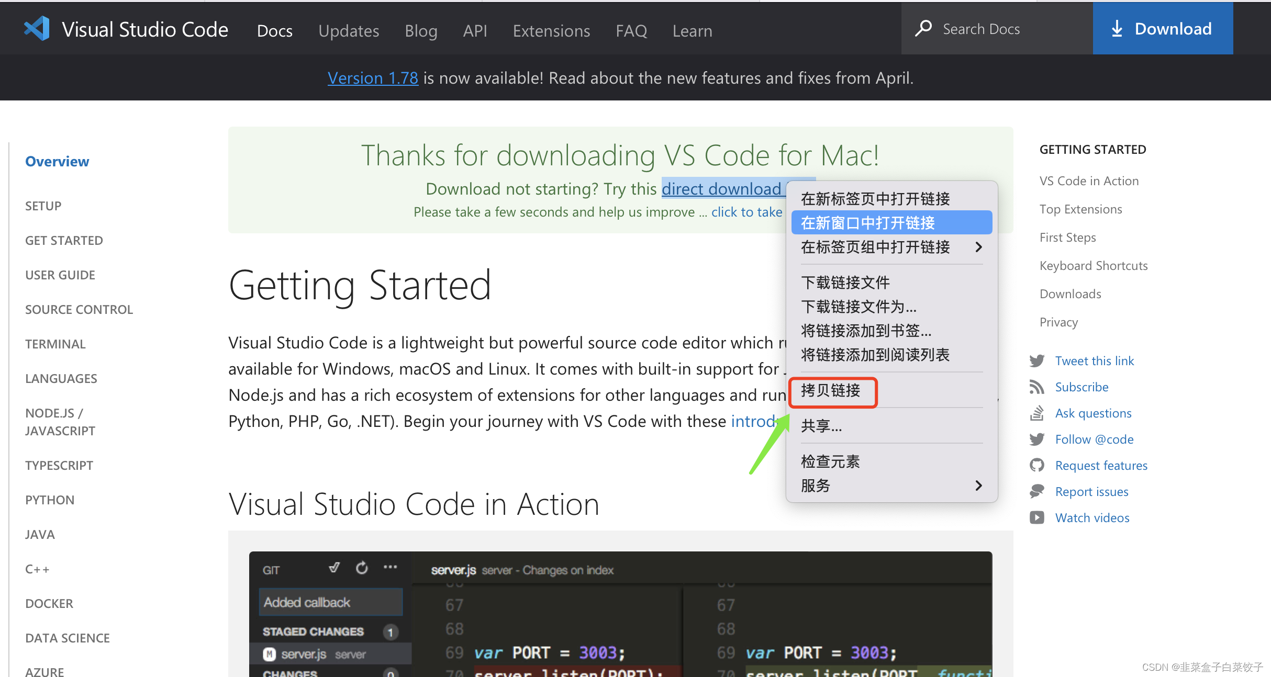Open the Blog nav item

(421, 31)
